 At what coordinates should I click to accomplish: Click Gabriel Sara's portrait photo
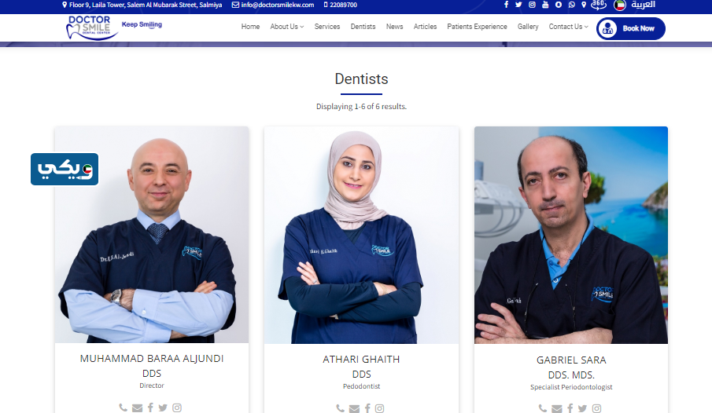[x=570, y=236]
